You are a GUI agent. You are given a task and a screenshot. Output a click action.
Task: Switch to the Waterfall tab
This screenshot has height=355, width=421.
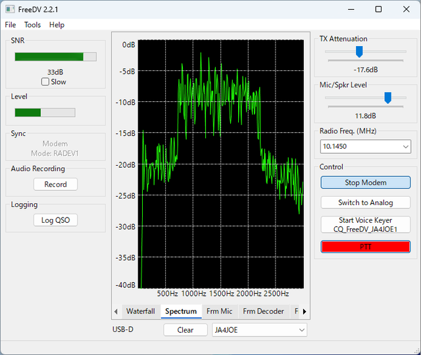coord(141,311)
